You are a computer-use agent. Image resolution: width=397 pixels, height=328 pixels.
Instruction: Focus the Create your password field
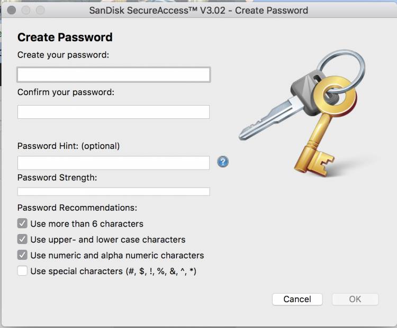click(113, 74)
